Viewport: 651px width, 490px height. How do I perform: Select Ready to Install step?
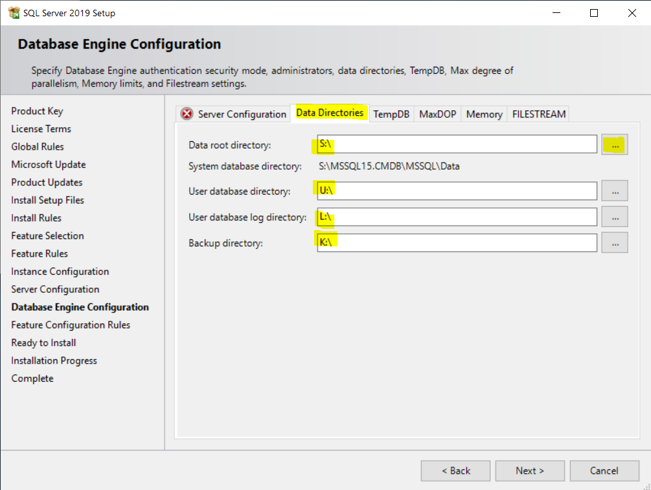point(43,343)
